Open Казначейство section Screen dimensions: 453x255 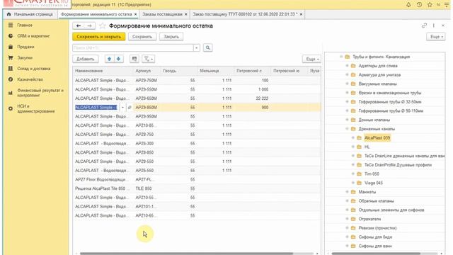tap(30, 79)
